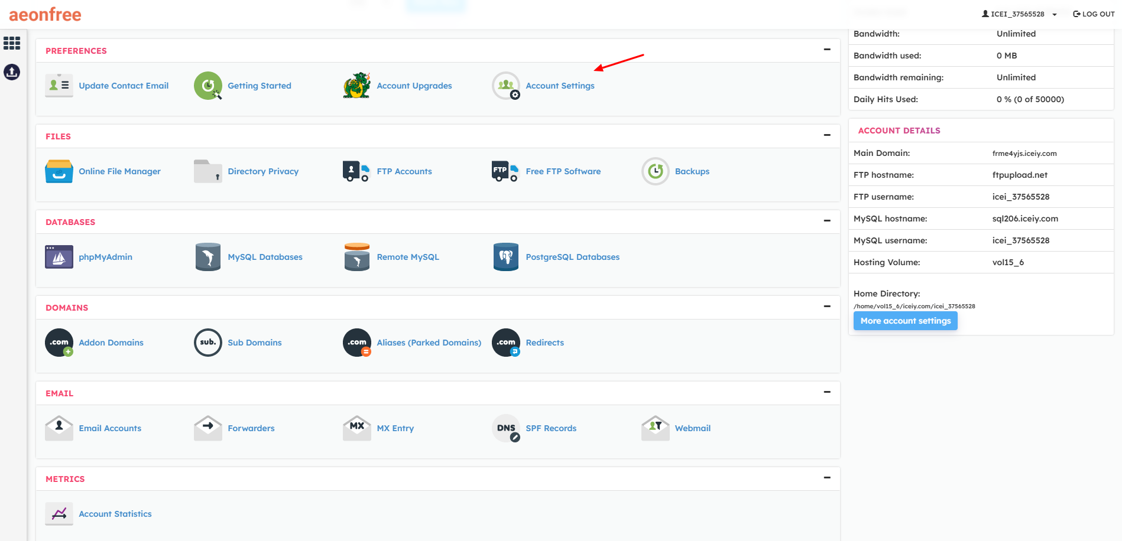The width and height of the screenshot is (1122, 541).
Task: Minimize the Email section panel
Action: (x=827, y=392)
